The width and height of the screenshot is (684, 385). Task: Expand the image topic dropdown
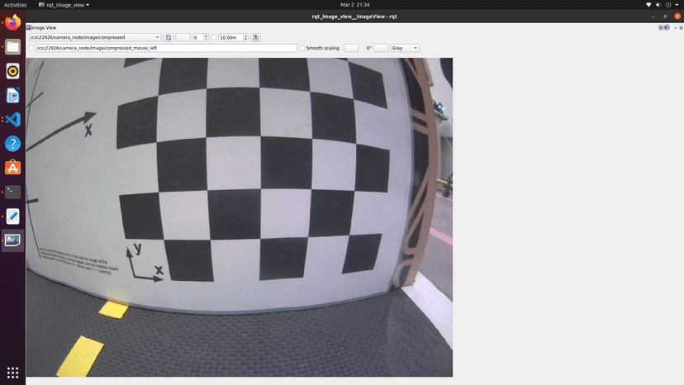[157, 37]
